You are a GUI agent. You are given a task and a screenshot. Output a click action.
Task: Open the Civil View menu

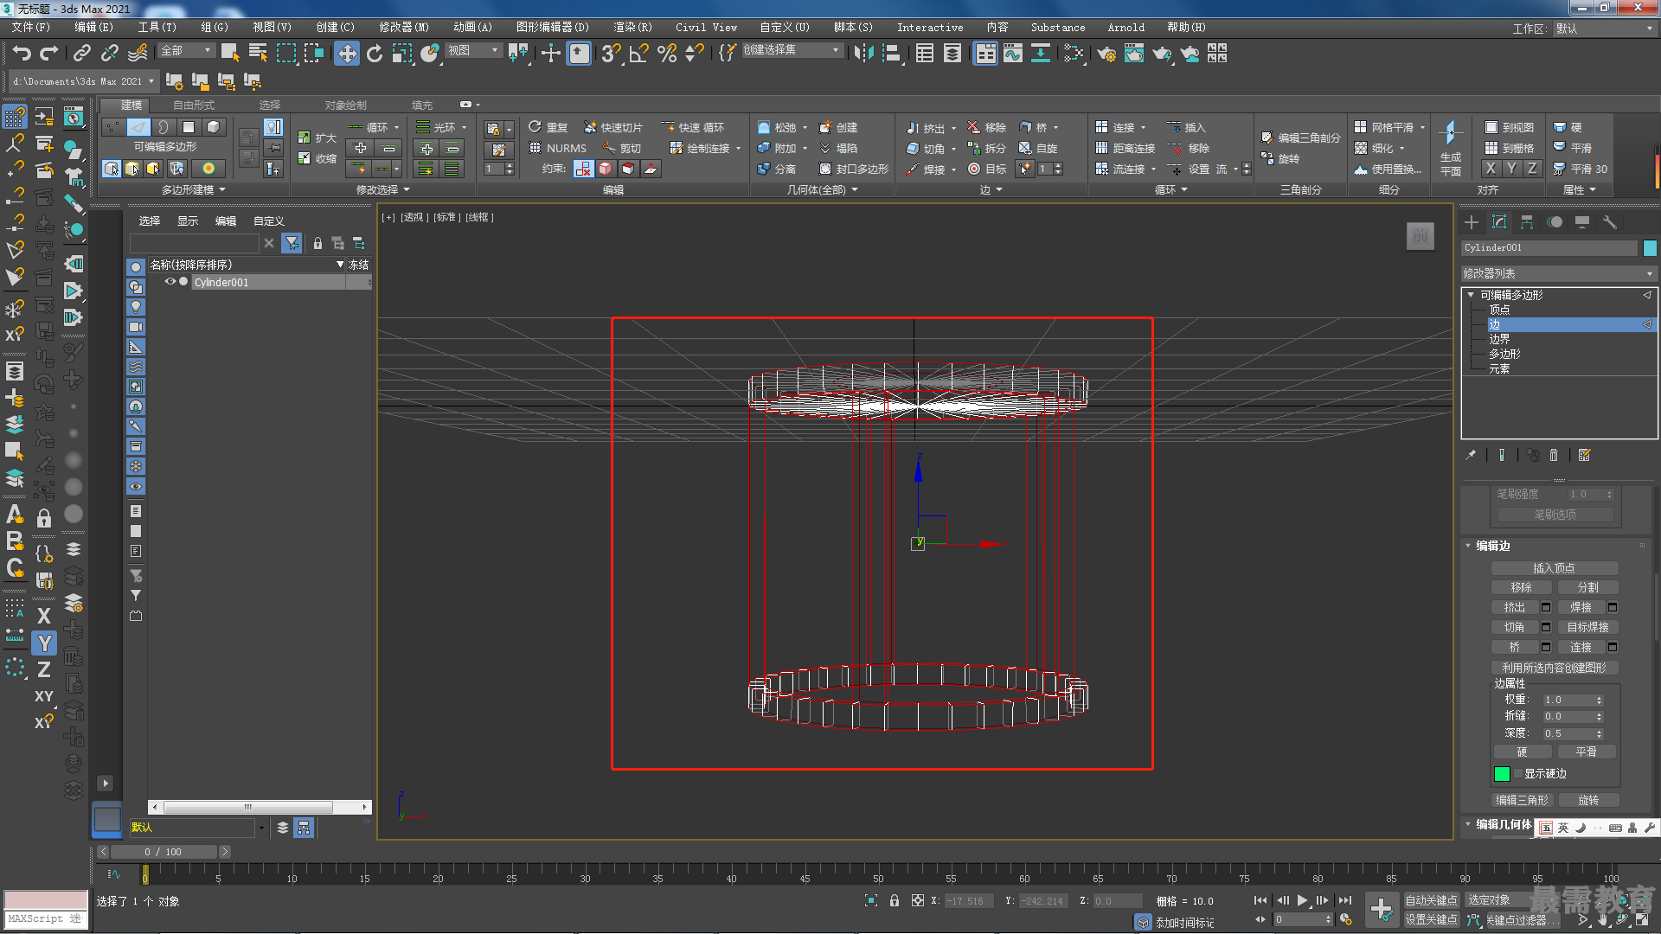[x=706, y=28]
